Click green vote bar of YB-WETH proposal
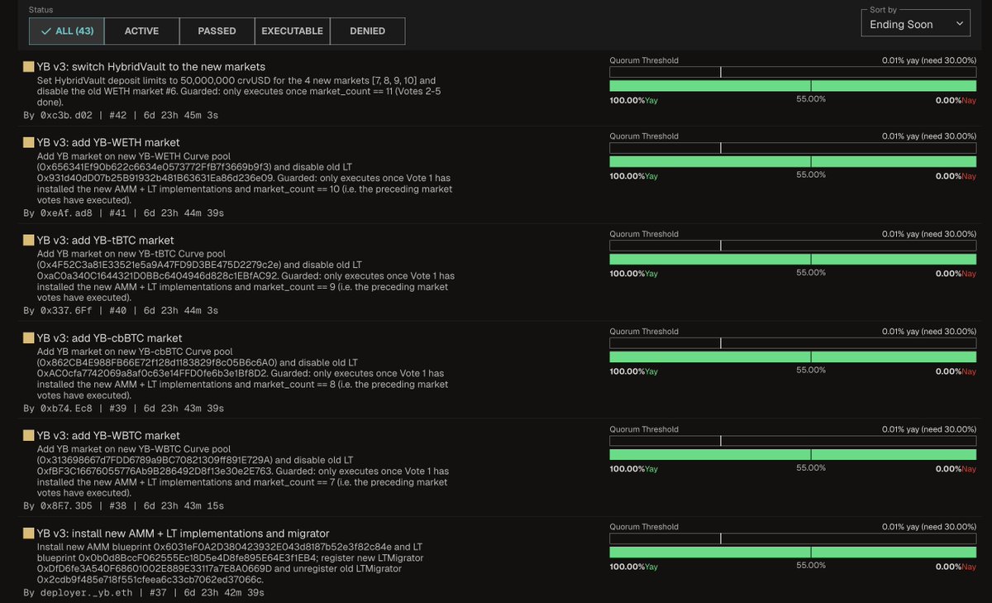This screenshot has height=603, width=992. click(x=793, y=162)
